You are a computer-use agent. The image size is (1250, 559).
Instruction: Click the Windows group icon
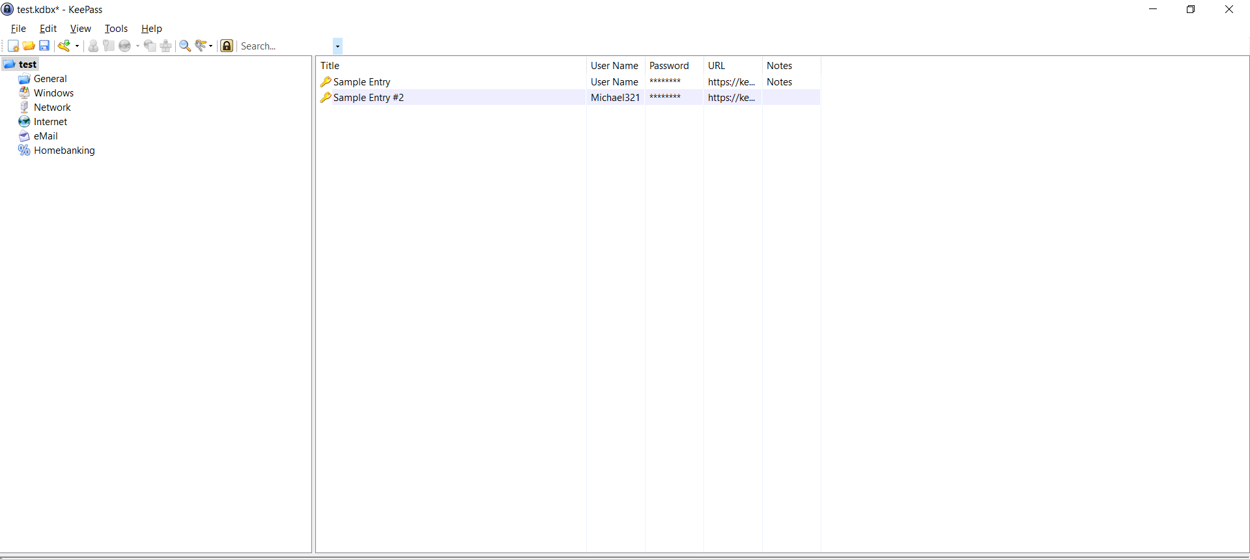click(x=24, y=93)
